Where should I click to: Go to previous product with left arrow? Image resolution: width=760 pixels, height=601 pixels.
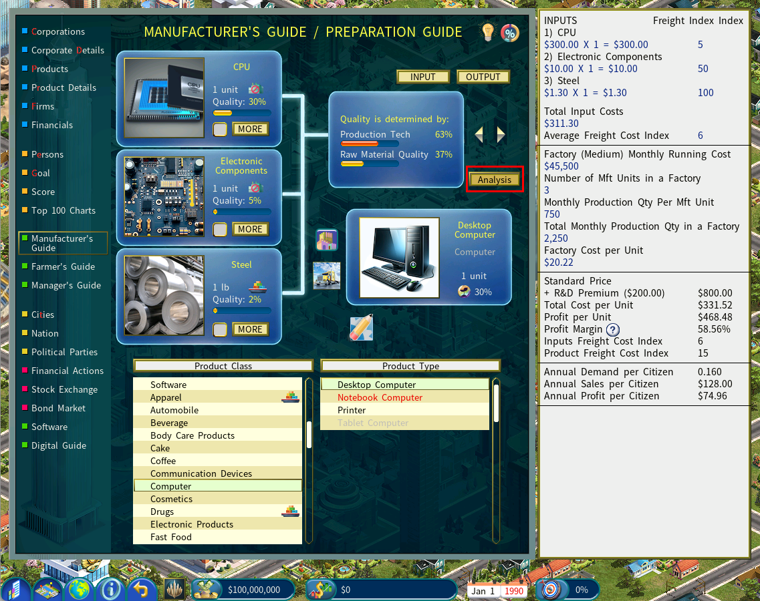[479, 135]
